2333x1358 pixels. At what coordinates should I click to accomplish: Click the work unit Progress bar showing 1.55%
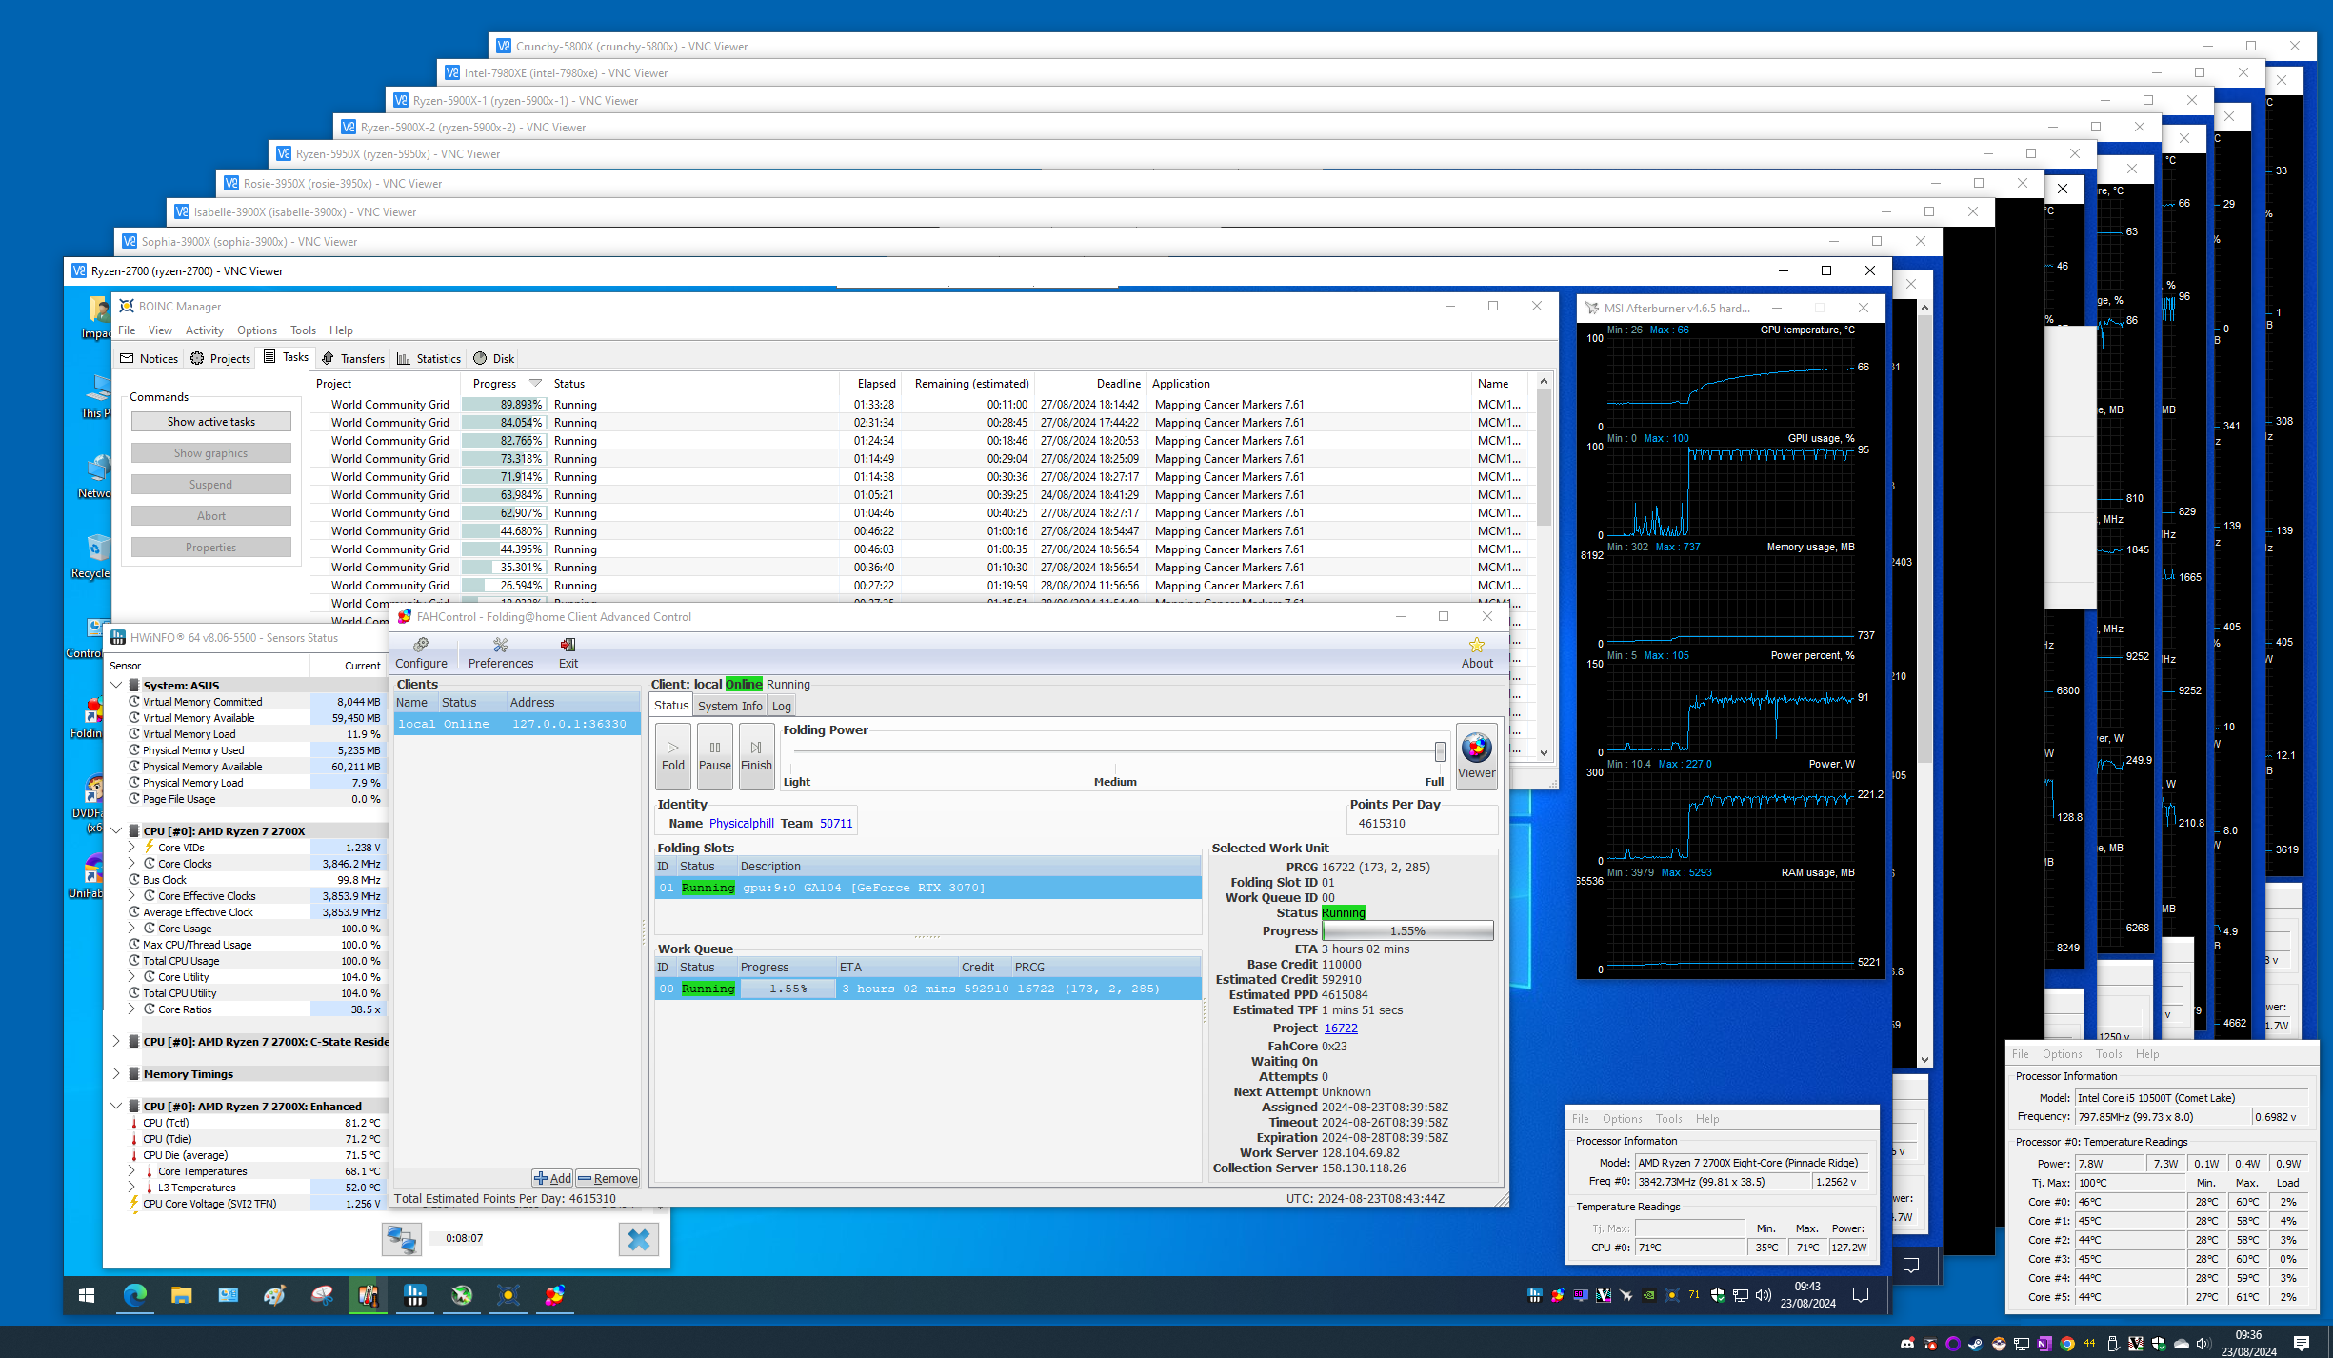point(1407,931)
